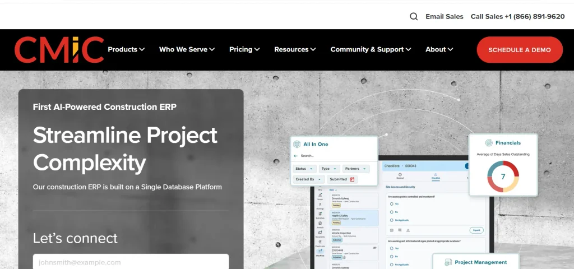Toggle the Date sort in list
The height and width of the screenshot is (269, 574).
click(332, 190)
